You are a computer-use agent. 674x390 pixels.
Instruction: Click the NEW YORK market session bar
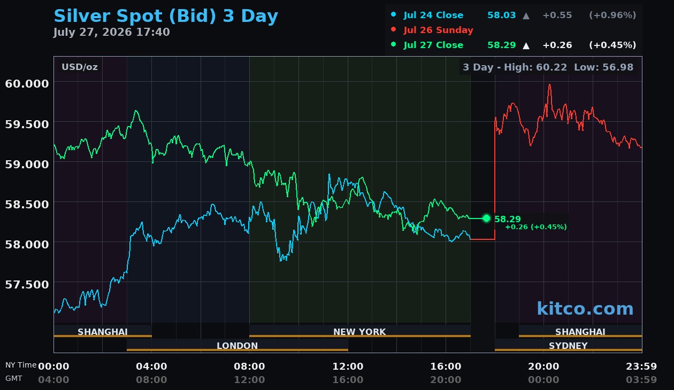click(359, 331)
